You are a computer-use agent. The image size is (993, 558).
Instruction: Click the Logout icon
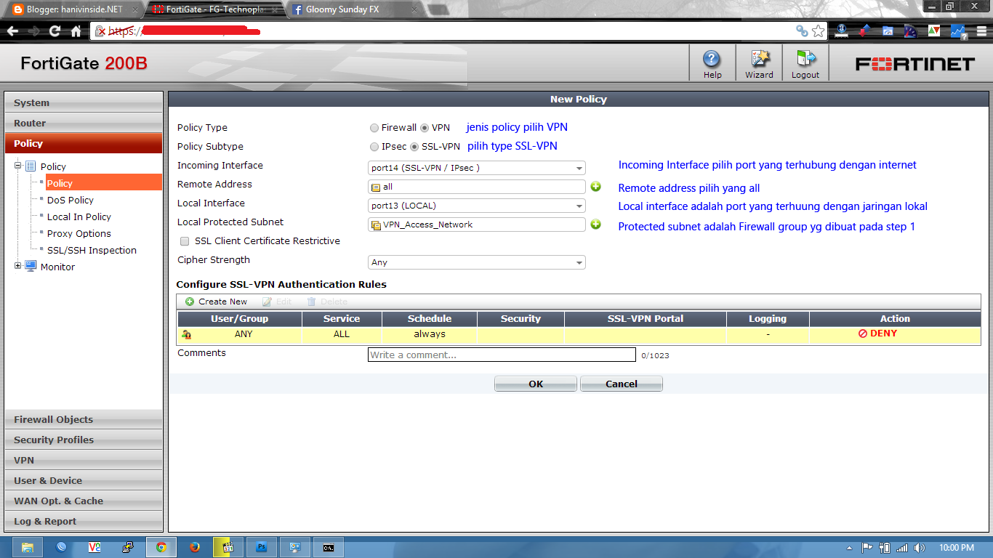coord(805,63)
